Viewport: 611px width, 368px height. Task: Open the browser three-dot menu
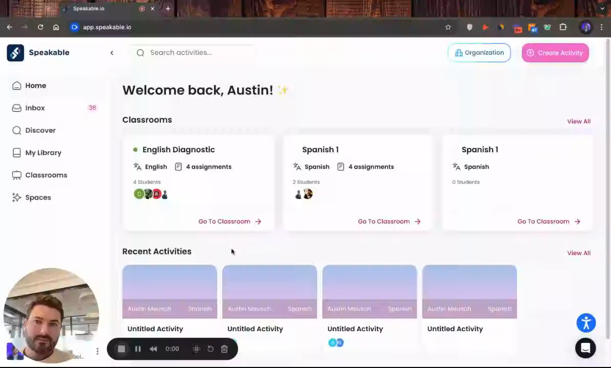click(x=602, y=27)
